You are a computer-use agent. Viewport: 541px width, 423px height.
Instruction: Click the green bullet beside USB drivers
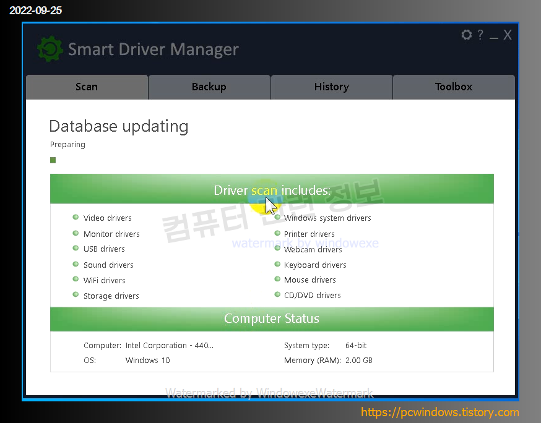[x=76, y=248]
